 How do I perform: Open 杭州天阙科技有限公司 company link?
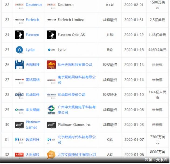click(x=75, y=65)
